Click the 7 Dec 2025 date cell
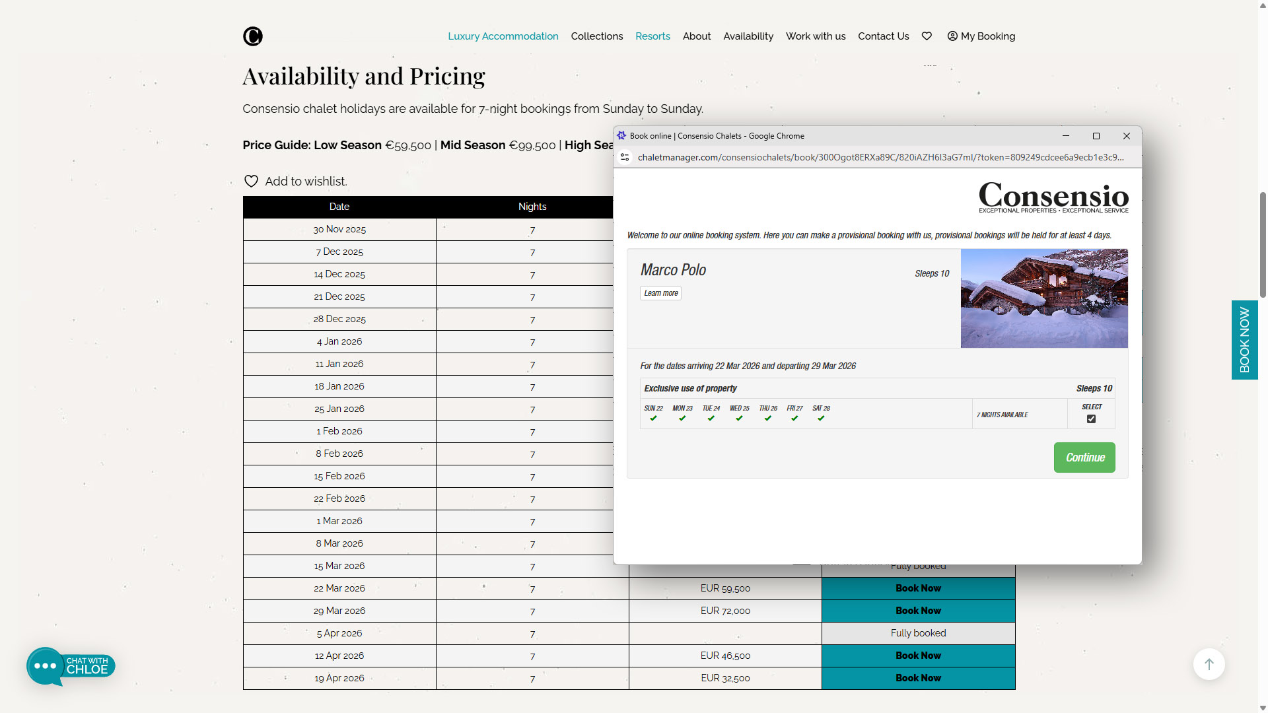The height and width of the screenshot is (713, 1268). pyautogui.click(x=339, y=252)
